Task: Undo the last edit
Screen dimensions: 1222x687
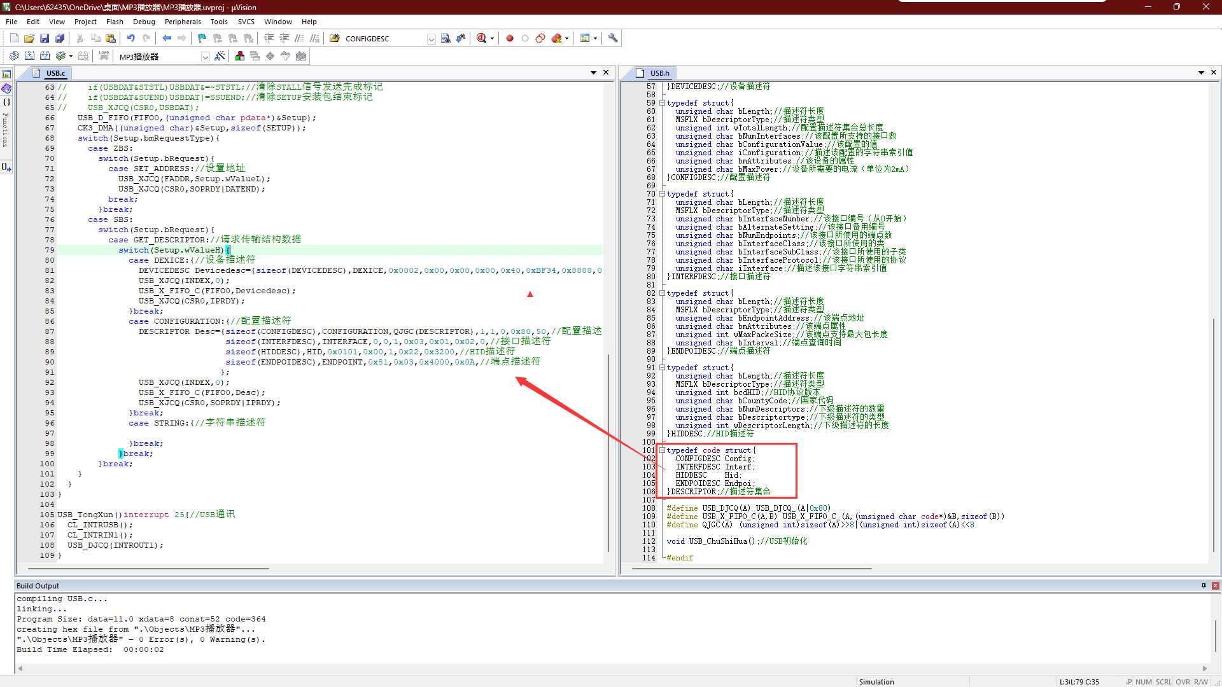Action: pyautogui.click(x=131, y=38)
